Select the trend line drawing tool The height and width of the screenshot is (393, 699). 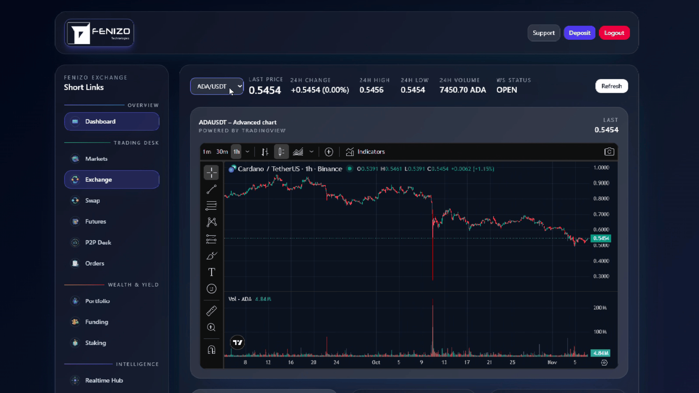coord(211,189)
